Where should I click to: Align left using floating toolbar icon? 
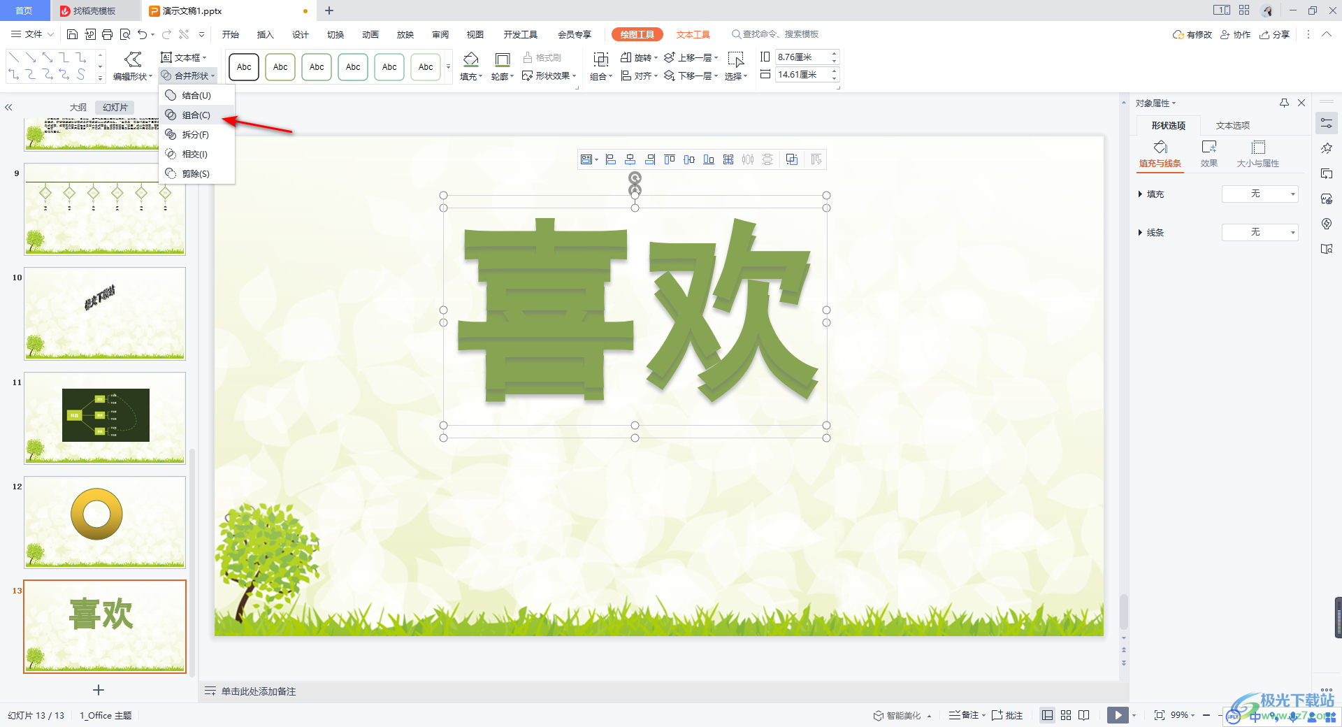pyautogui.click(x=611, y=159)
